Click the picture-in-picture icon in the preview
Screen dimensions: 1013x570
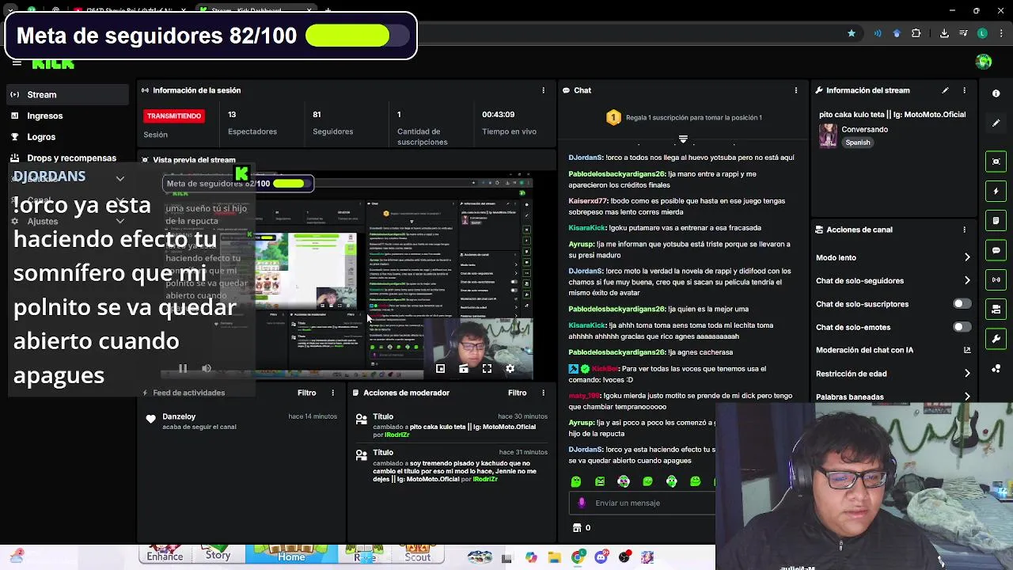coord(441,368)
